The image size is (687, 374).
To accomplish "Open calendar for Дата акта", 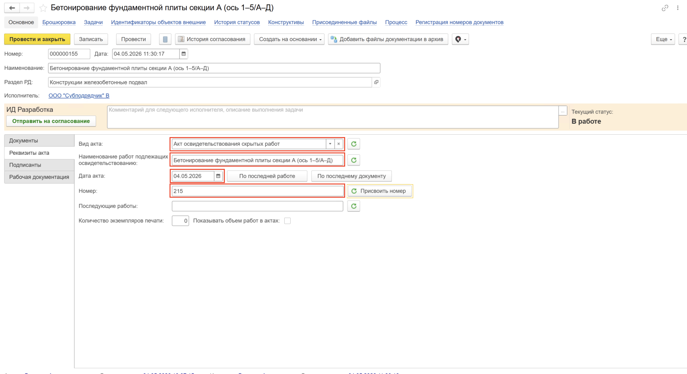I will point(218,176).
